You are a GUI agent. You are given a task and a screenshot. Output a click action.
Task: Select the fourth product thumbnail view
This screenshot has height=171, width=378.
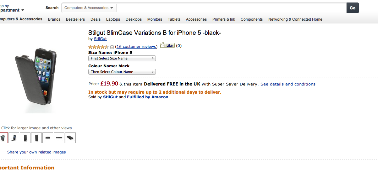pyautogui.click(x=36, y=138)
